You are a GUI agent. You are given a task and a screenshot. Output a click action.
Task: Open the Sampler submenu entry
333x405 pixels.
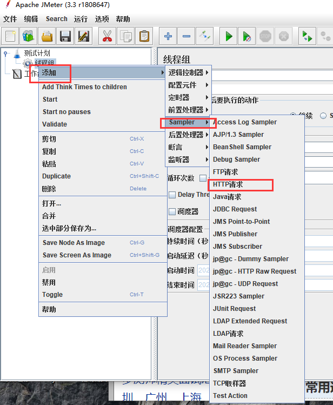point(188,122)
